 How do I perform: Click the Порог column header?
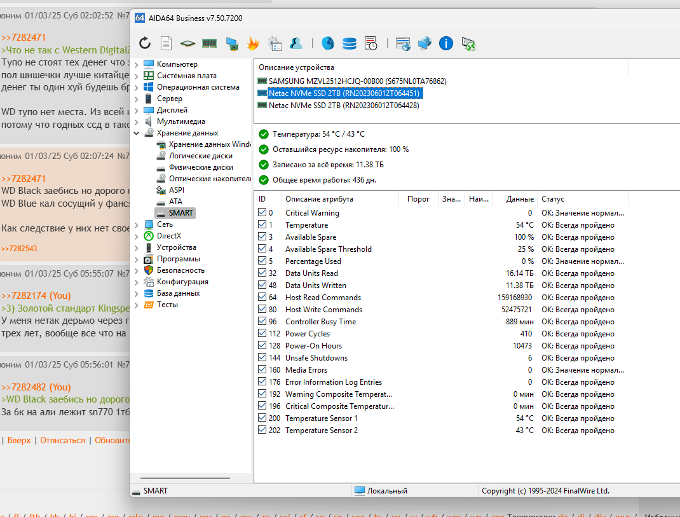click(419, 199)
